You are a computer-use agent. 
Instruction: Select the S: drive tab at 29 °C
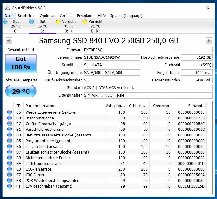(42, 26)
